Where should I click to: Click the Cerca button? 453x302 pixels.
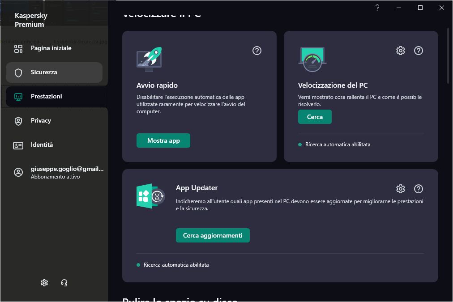[315, 117]
